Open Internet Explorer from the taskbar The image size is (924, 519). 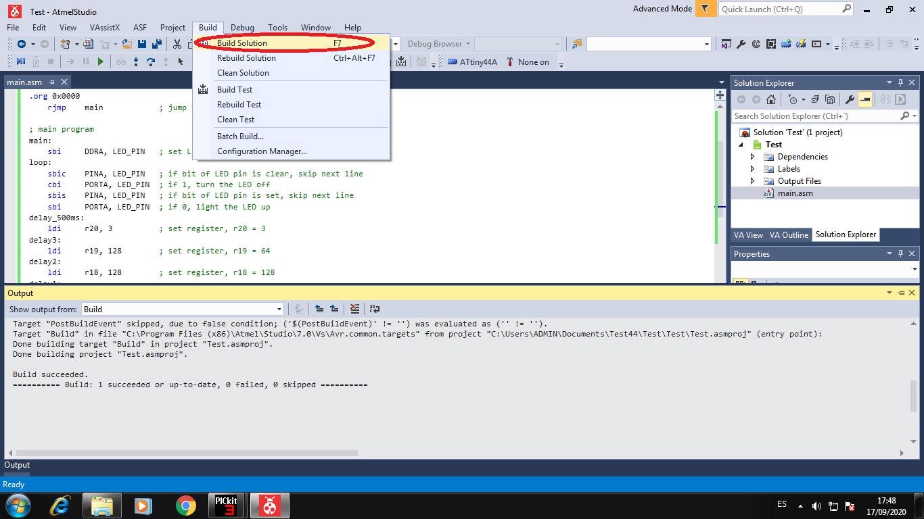(x=60, y=505)
